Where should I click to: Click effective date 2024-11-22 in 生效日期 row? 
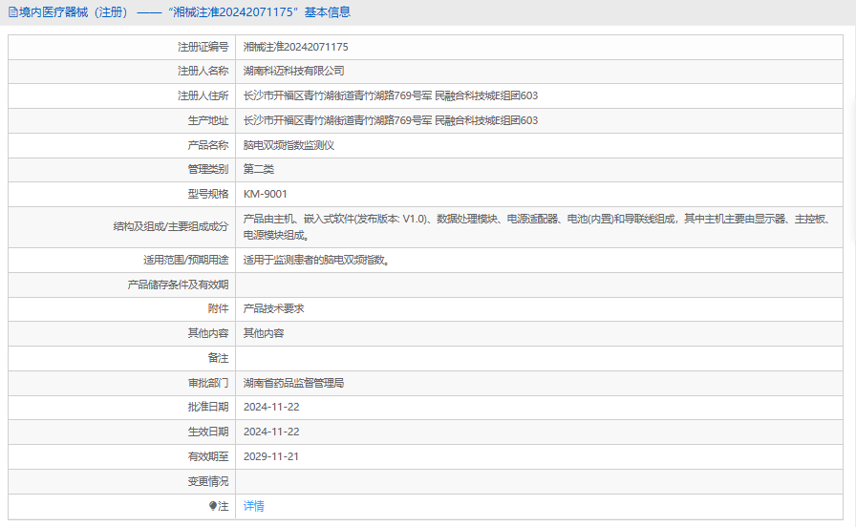point(271,432)
